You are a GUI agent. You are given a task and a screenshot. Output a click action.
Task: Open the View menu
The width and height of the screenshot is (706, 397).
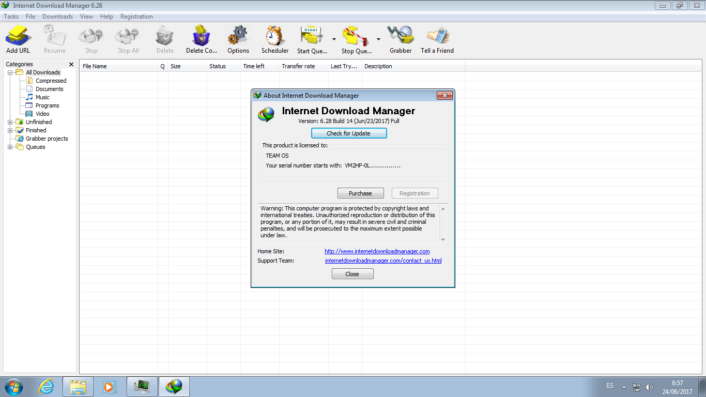pyautogui.click(x=87, y=17)
